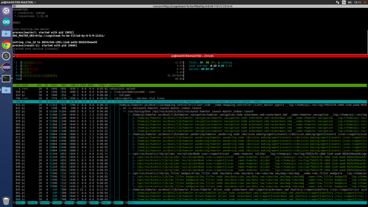Select PID 835 hamster_driver_node parent row

pos(190,190)
